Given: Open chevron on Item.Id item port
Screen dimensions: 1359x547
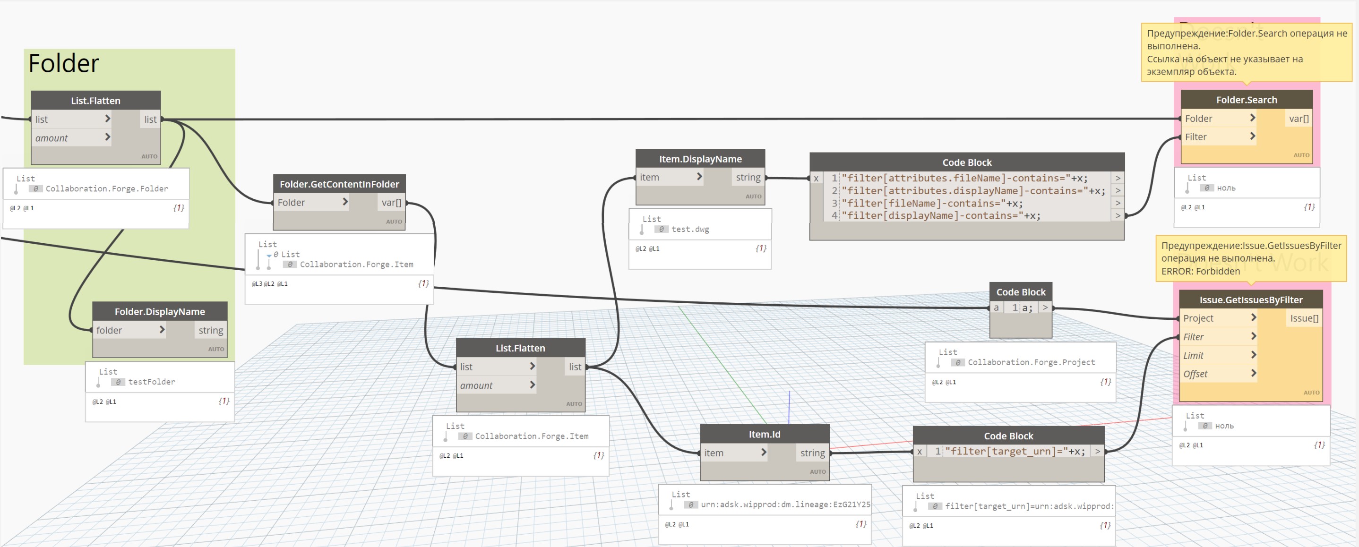Looking at the screenshot, I should (764, 453).
